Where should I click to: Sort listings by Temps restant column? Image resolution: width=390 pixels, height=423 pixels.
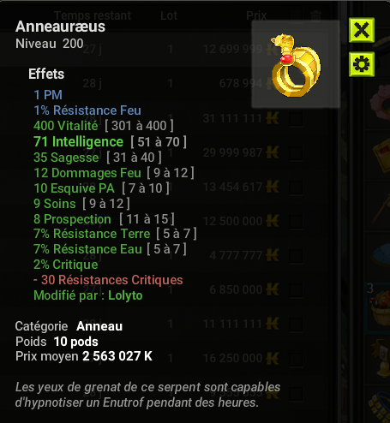pos(93,15)
